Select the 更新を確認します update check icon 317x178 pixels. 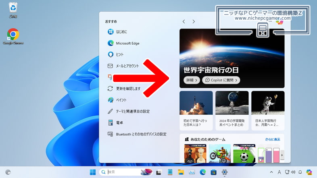[110, 89]
